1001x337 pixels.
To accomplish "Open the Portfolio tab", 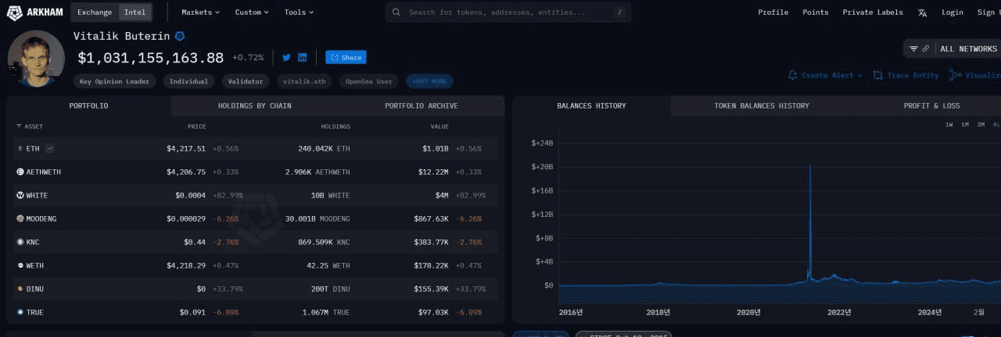I will point(88,105).
